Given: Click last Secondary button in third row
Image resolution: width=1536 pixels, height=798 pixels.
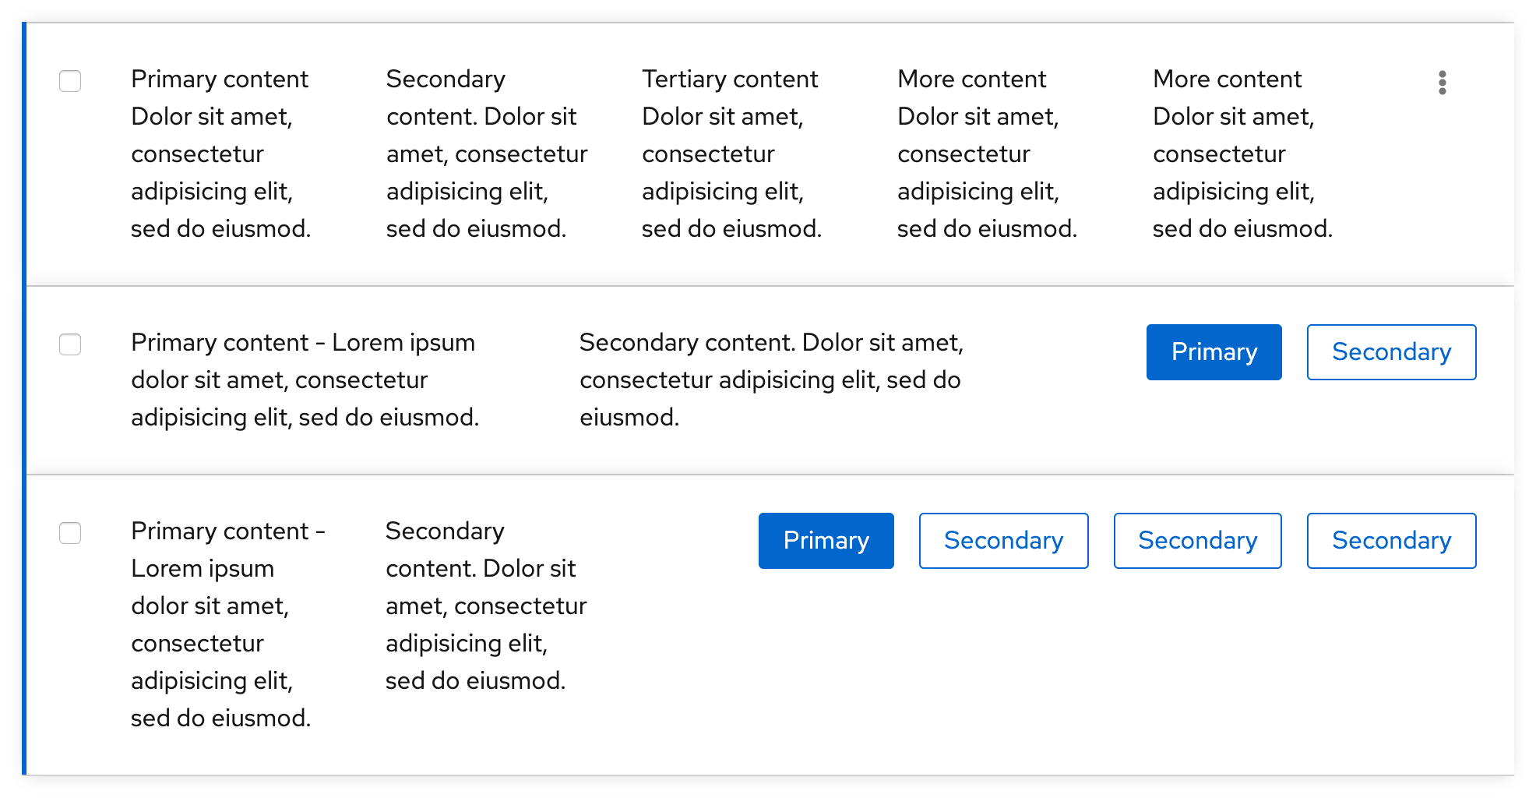Looking at the screenshot, I should [1391, 541].
